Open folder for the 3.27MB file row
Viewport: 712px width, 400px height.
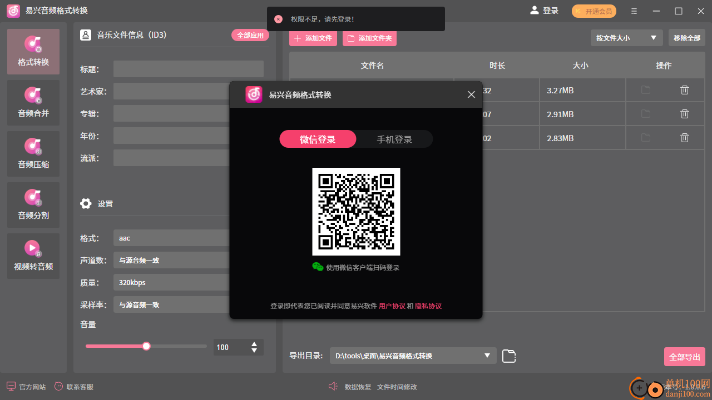645,90
